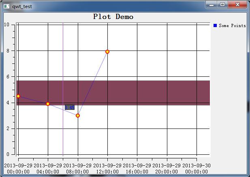Click the y-axis label 0
The height and width of the screenshot is (177, 250).
(8, 154)
